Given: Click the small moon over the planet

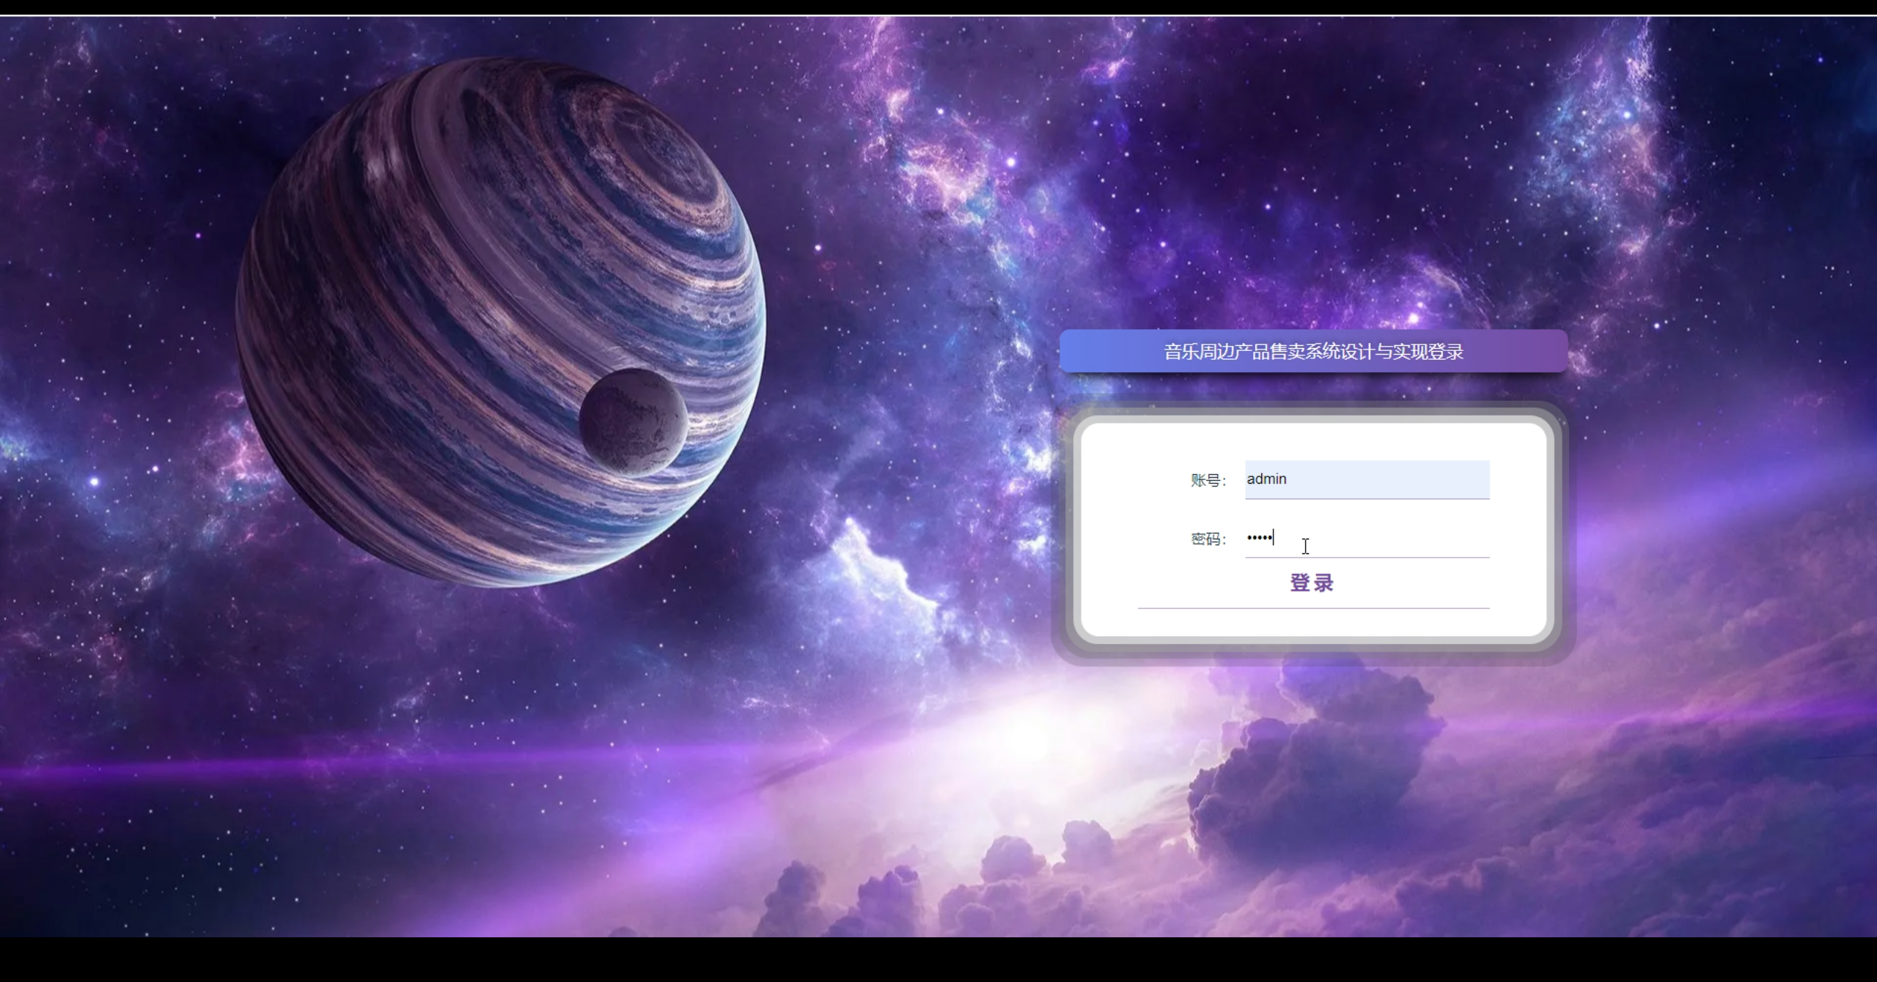Looking at the screenshot, I should pyautogui.click(x=633, y=422).
